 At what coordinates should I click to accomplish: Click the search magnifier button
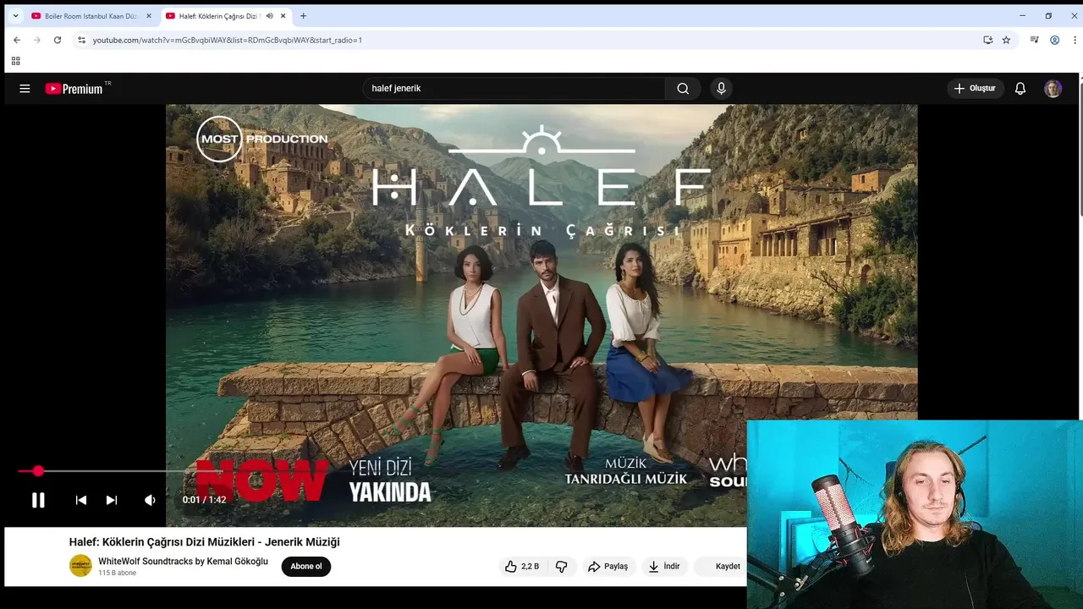683,88
